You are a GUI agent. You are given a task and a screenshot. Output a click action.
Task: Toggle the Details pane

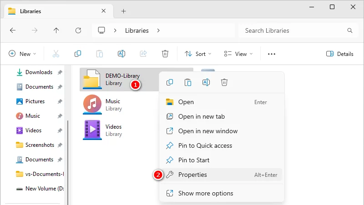coord(339,54)
